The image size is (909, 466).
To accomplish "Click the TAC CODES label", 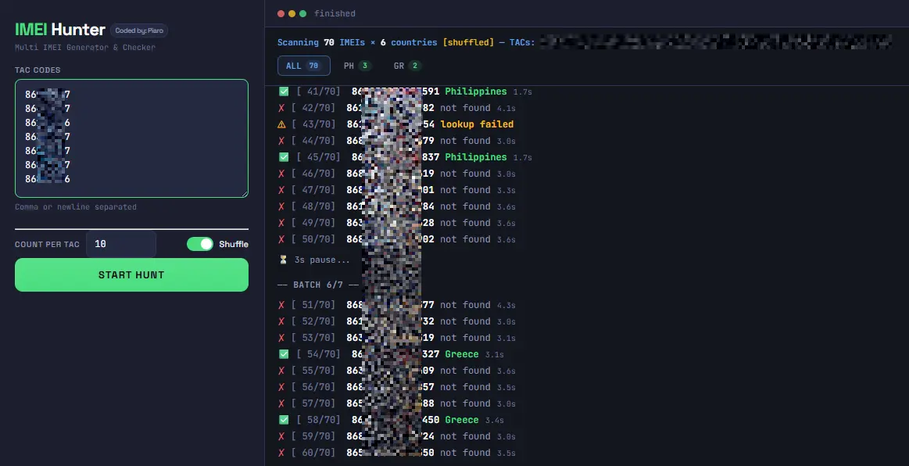I will [x=38, y=70].
